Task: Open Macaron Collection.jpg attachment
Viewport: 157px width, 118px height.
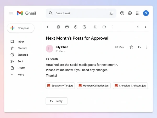Action: [94, 86]
